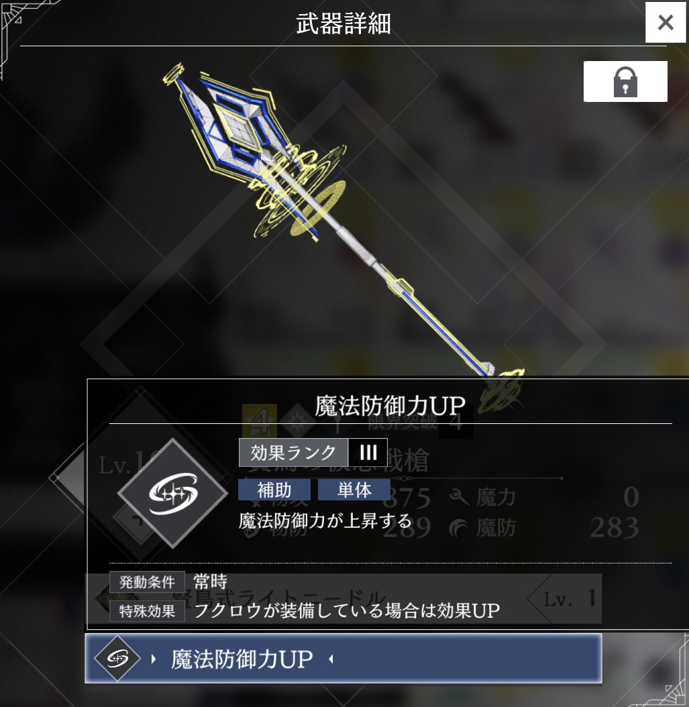Image resolution: width=689 pixels, height=707 pixels.
Task: Tap the 単体 target tag
Action: coord(354,490)
